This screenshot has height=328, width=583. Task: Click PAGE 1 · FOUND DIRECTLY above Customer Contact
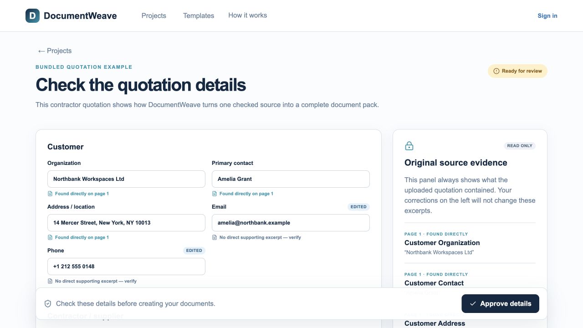[x=436, y=274]
